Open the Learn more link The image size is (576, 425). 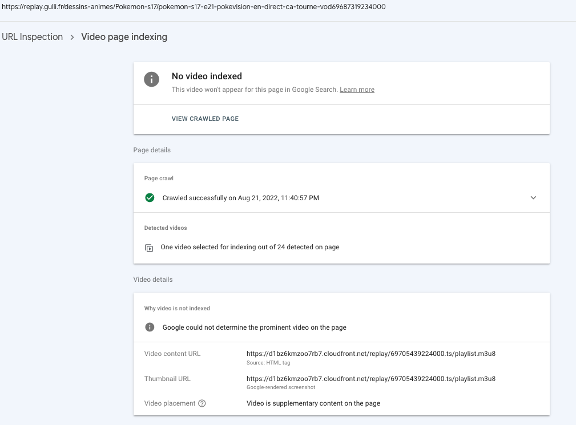[357, 90]
